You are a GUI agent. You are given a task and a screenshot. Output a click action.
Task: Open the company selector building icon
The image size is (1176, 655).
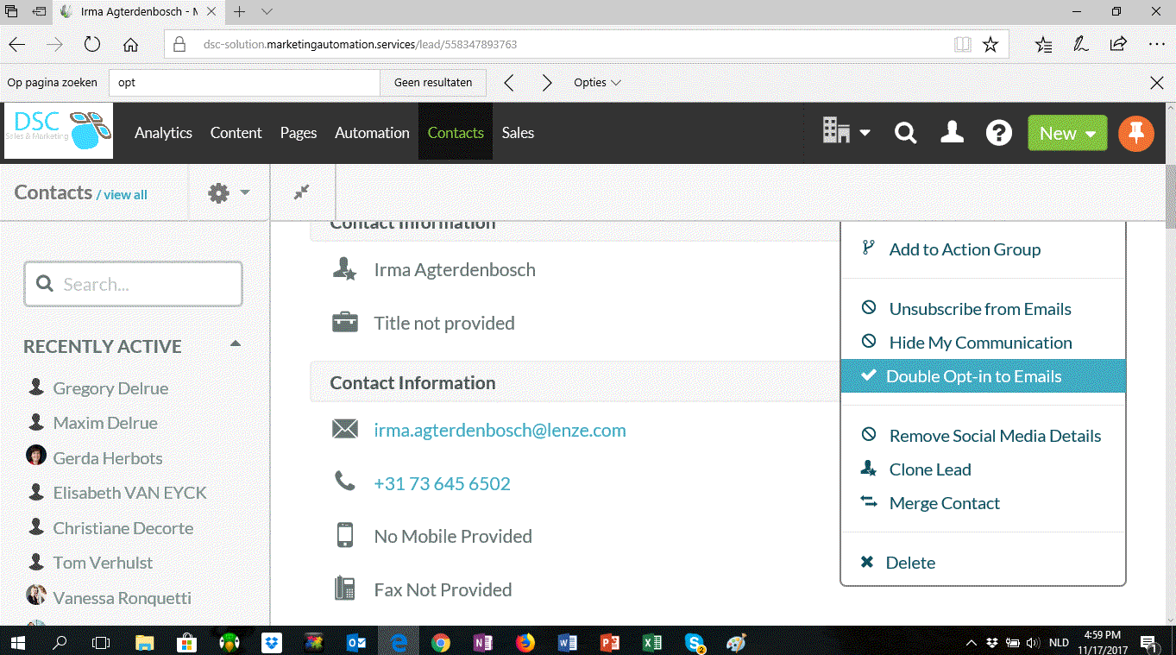837,133
